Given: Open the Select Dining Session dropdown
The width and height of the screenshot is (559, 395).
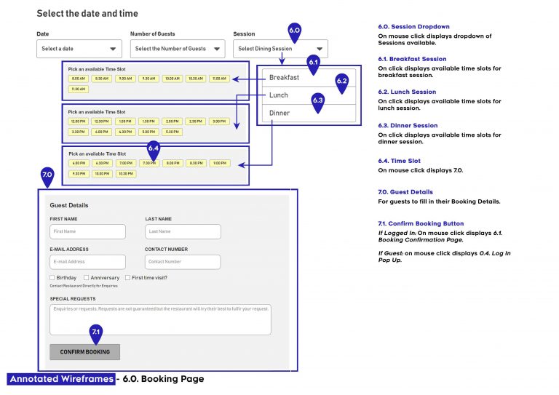Looking at the screenshot, I should click(280, 49).
